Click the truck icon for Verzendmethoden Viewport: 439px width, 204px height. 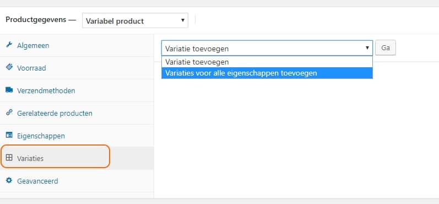[x=9, y=90]
